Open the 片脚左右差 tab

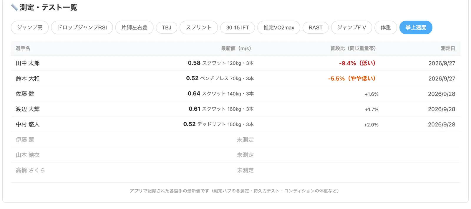pos(134,27)
